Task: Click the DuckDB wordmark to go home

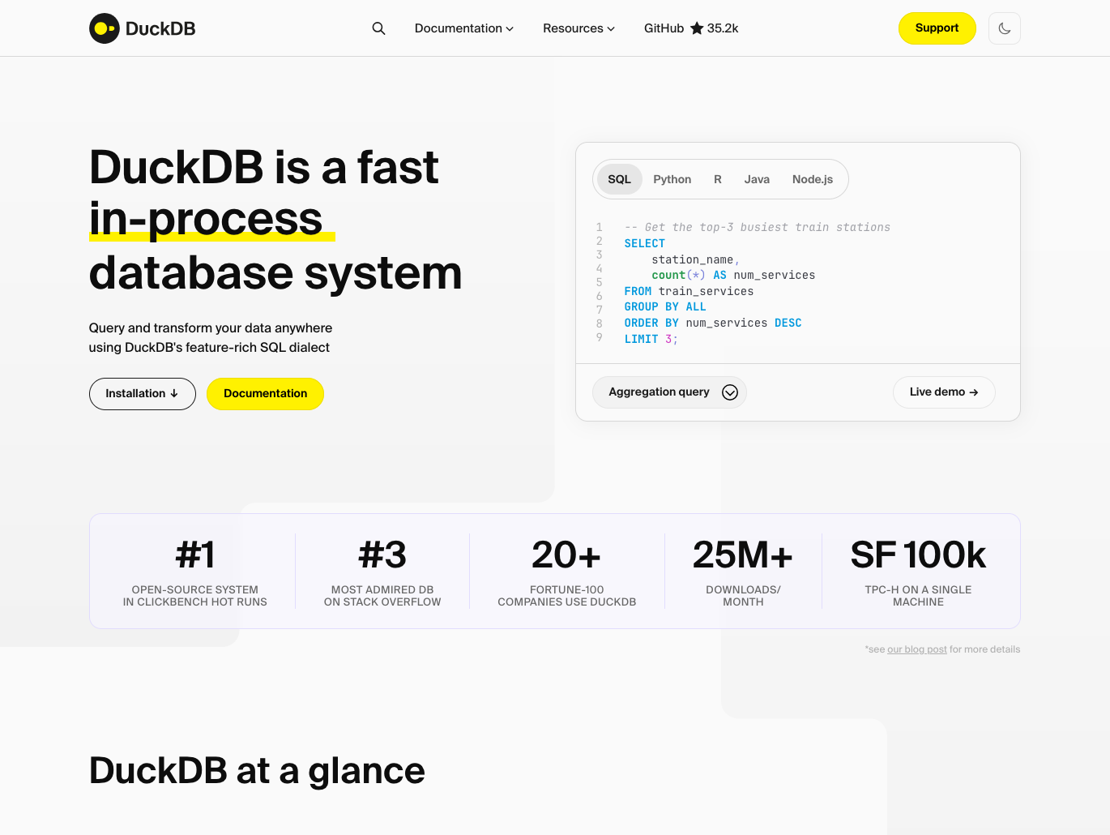Action: 160,28
